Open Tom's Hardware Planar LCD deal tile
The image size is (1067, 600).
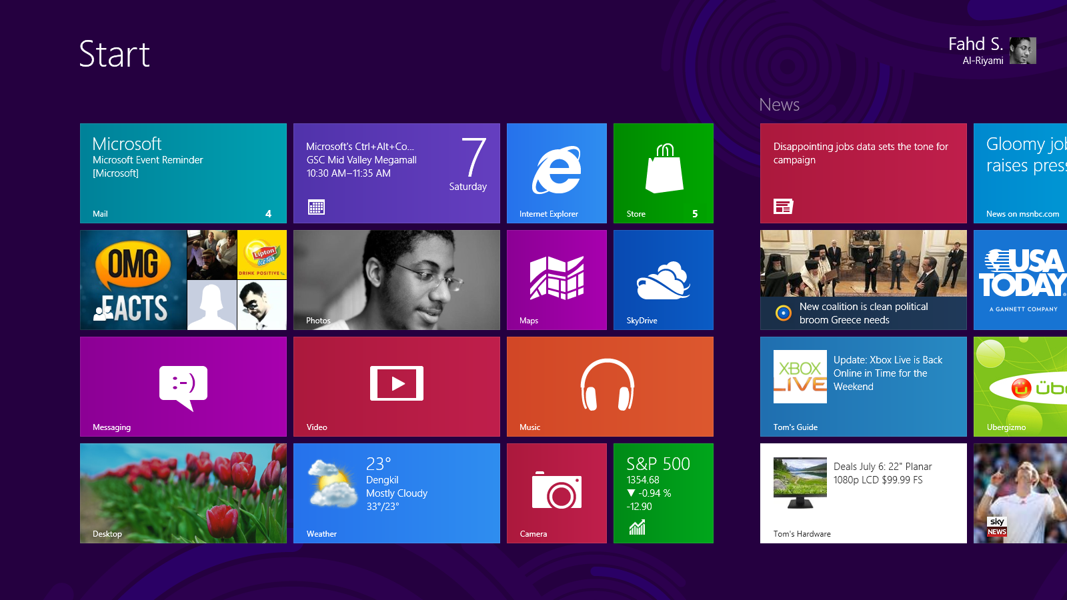coord(863,493)
